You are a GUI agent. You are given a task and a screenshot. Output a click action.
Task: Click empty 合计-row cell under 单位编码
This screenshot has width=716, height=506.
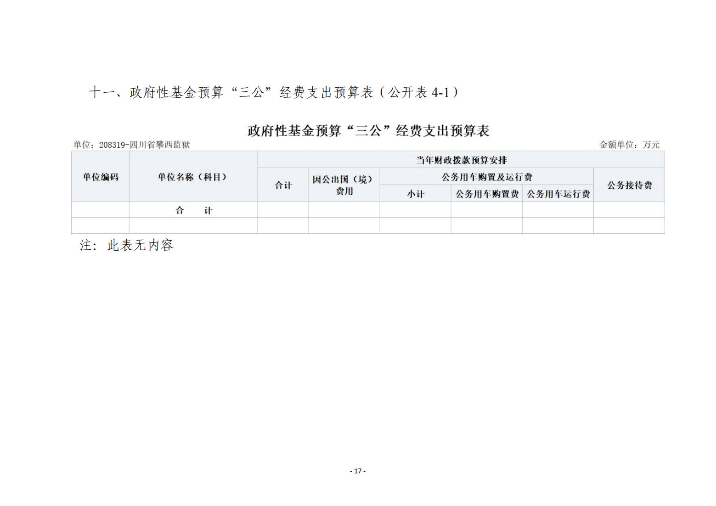coord(100,211)
